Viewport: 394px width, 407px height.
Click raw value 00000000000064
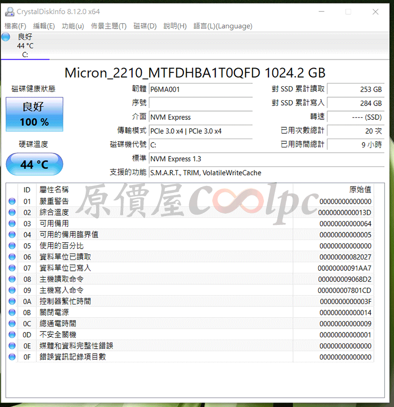pyautogui.click(x=345, y=224)
